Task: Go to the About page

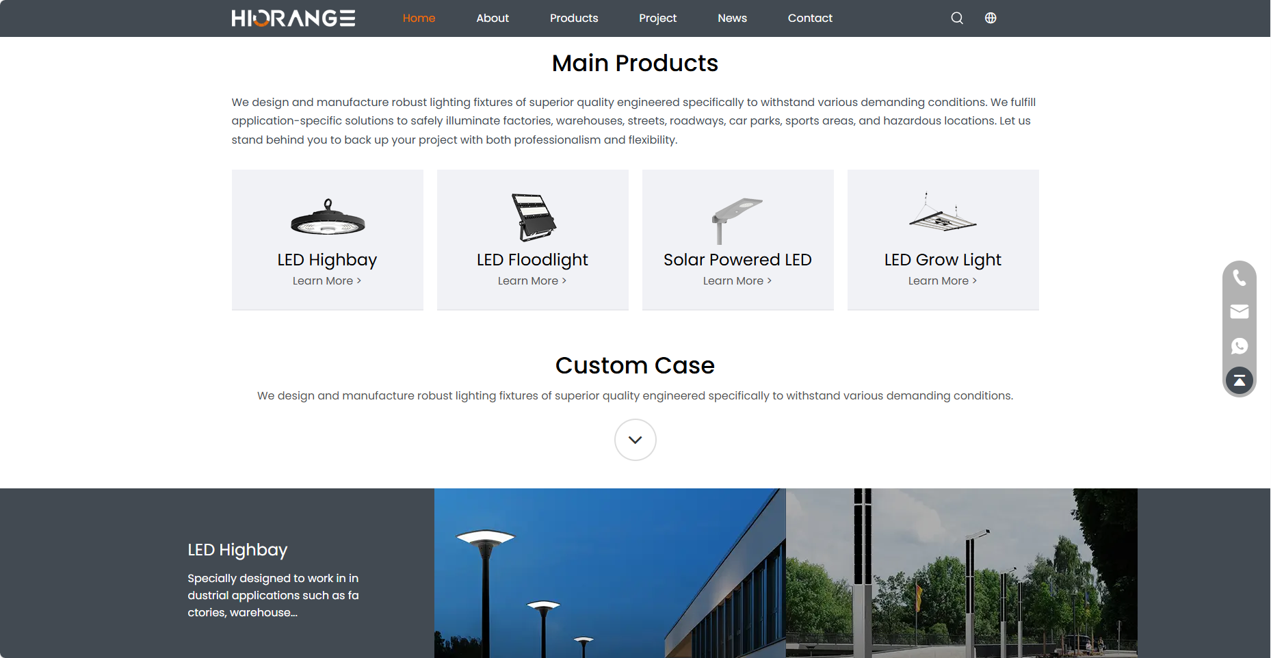Action: coord(493,18)
